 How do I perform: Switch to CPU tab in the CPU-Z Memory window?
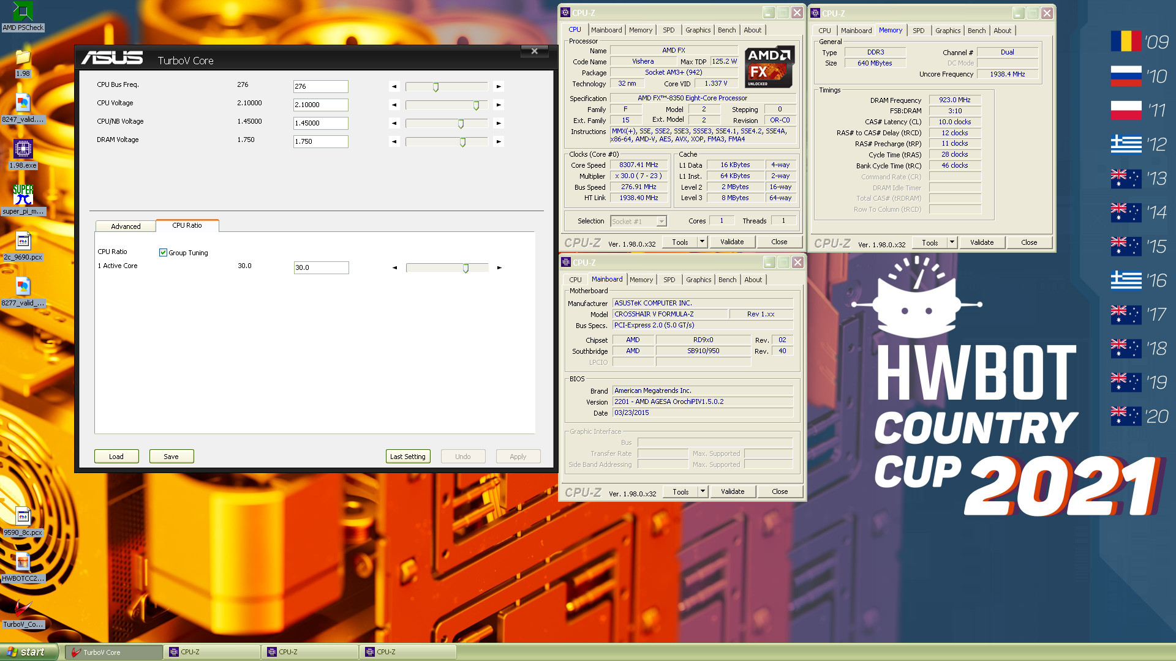coord(824,31)
